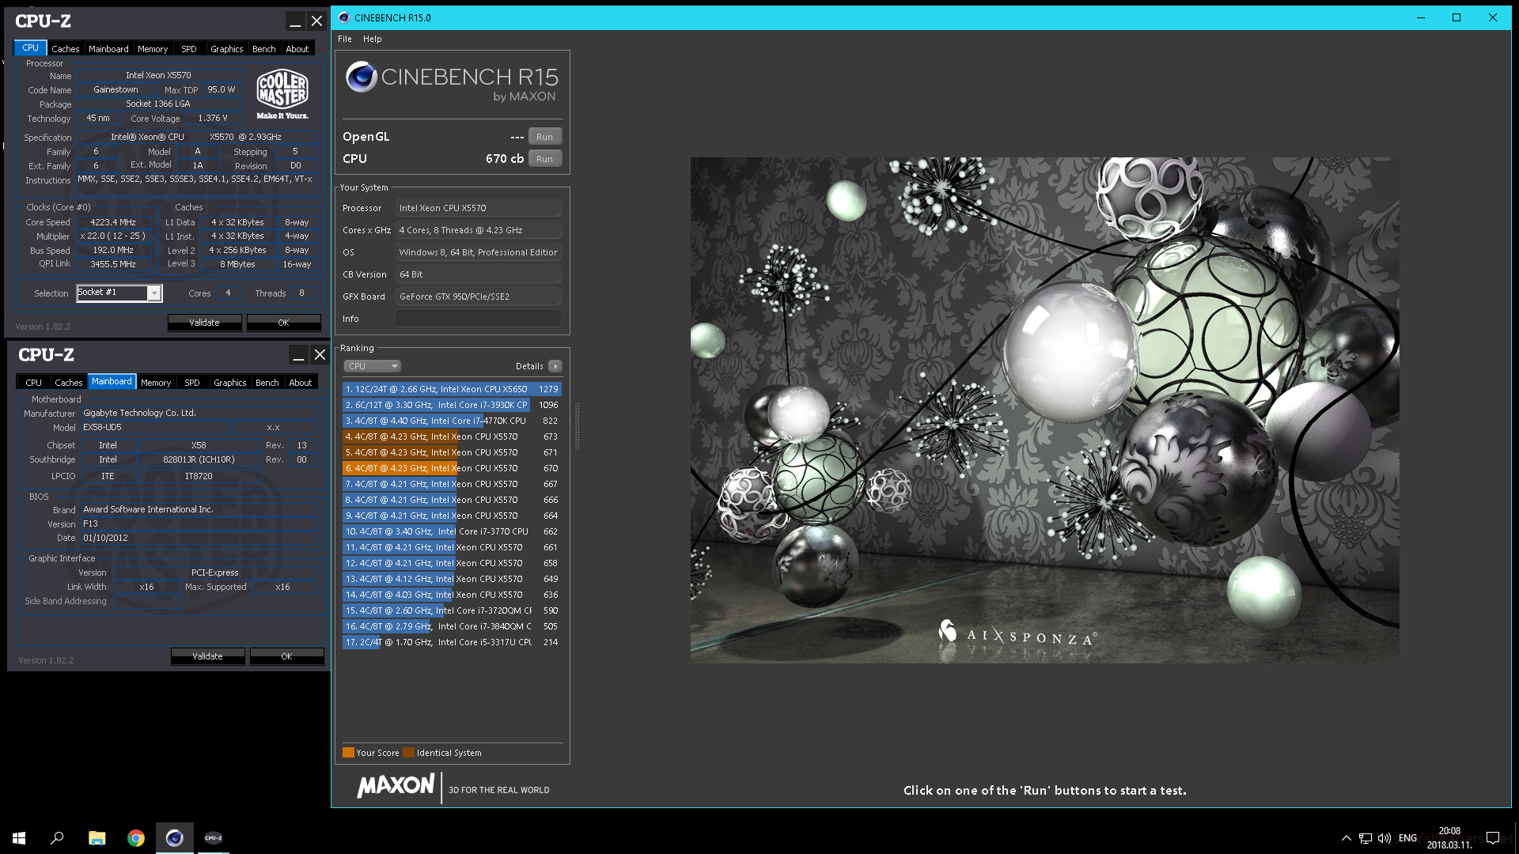Open the taskbar clock and date
This screenshot has height=854, width=1519.
click(x=1449, y=838)
